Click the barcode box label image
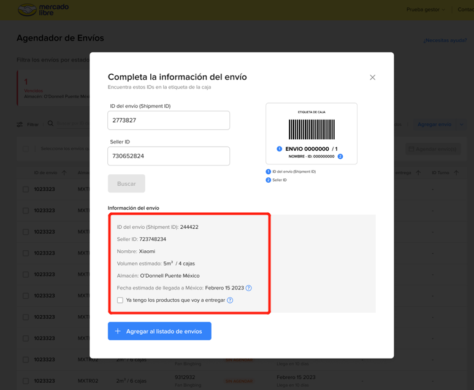This screenshot has height=390, width=474. pos(312,134)
